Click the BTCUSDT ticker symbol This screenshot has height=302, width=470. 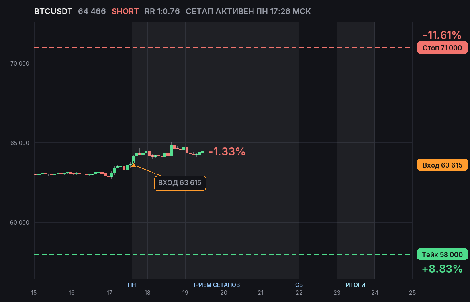coord(53,12)
